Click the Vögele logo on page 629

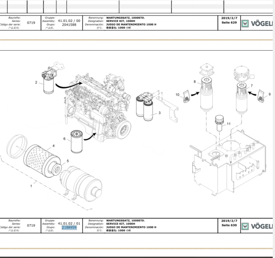click(x=257, y=23)
